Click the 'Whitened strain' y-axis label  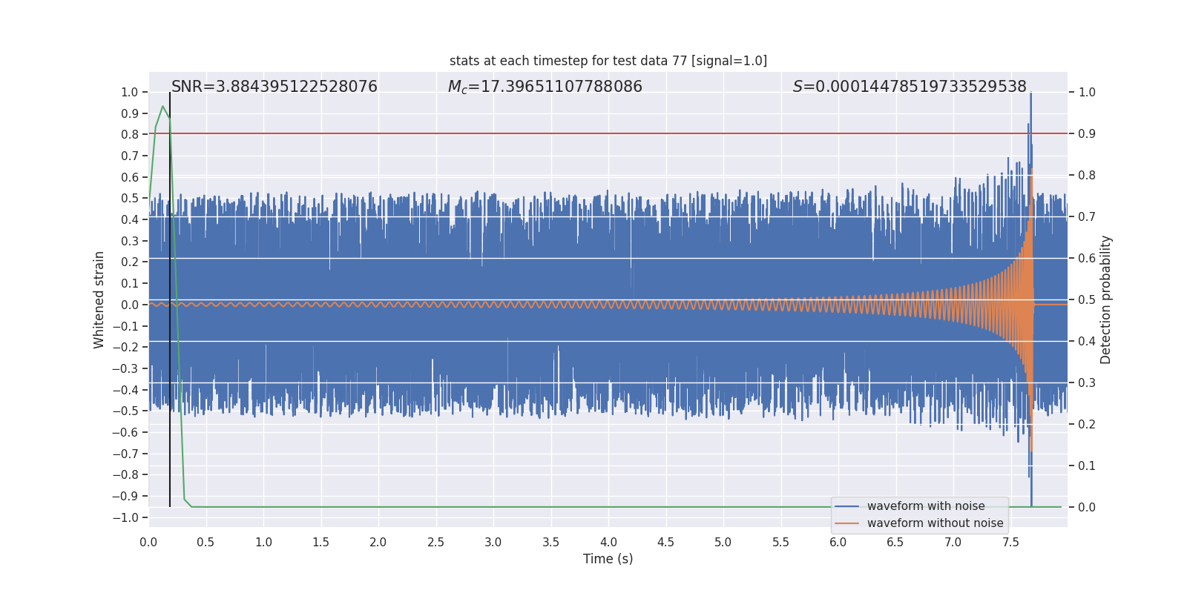tap(99, 299)
